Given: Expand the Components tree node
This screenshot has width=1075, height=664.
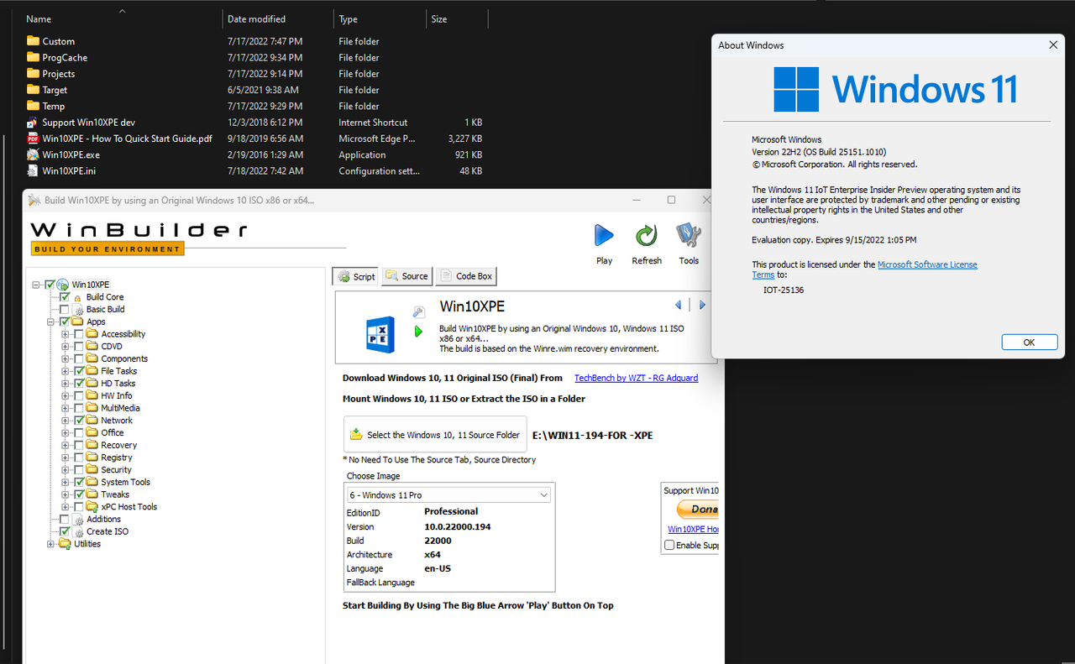Looking at the screenshot, I should (66, 358).
